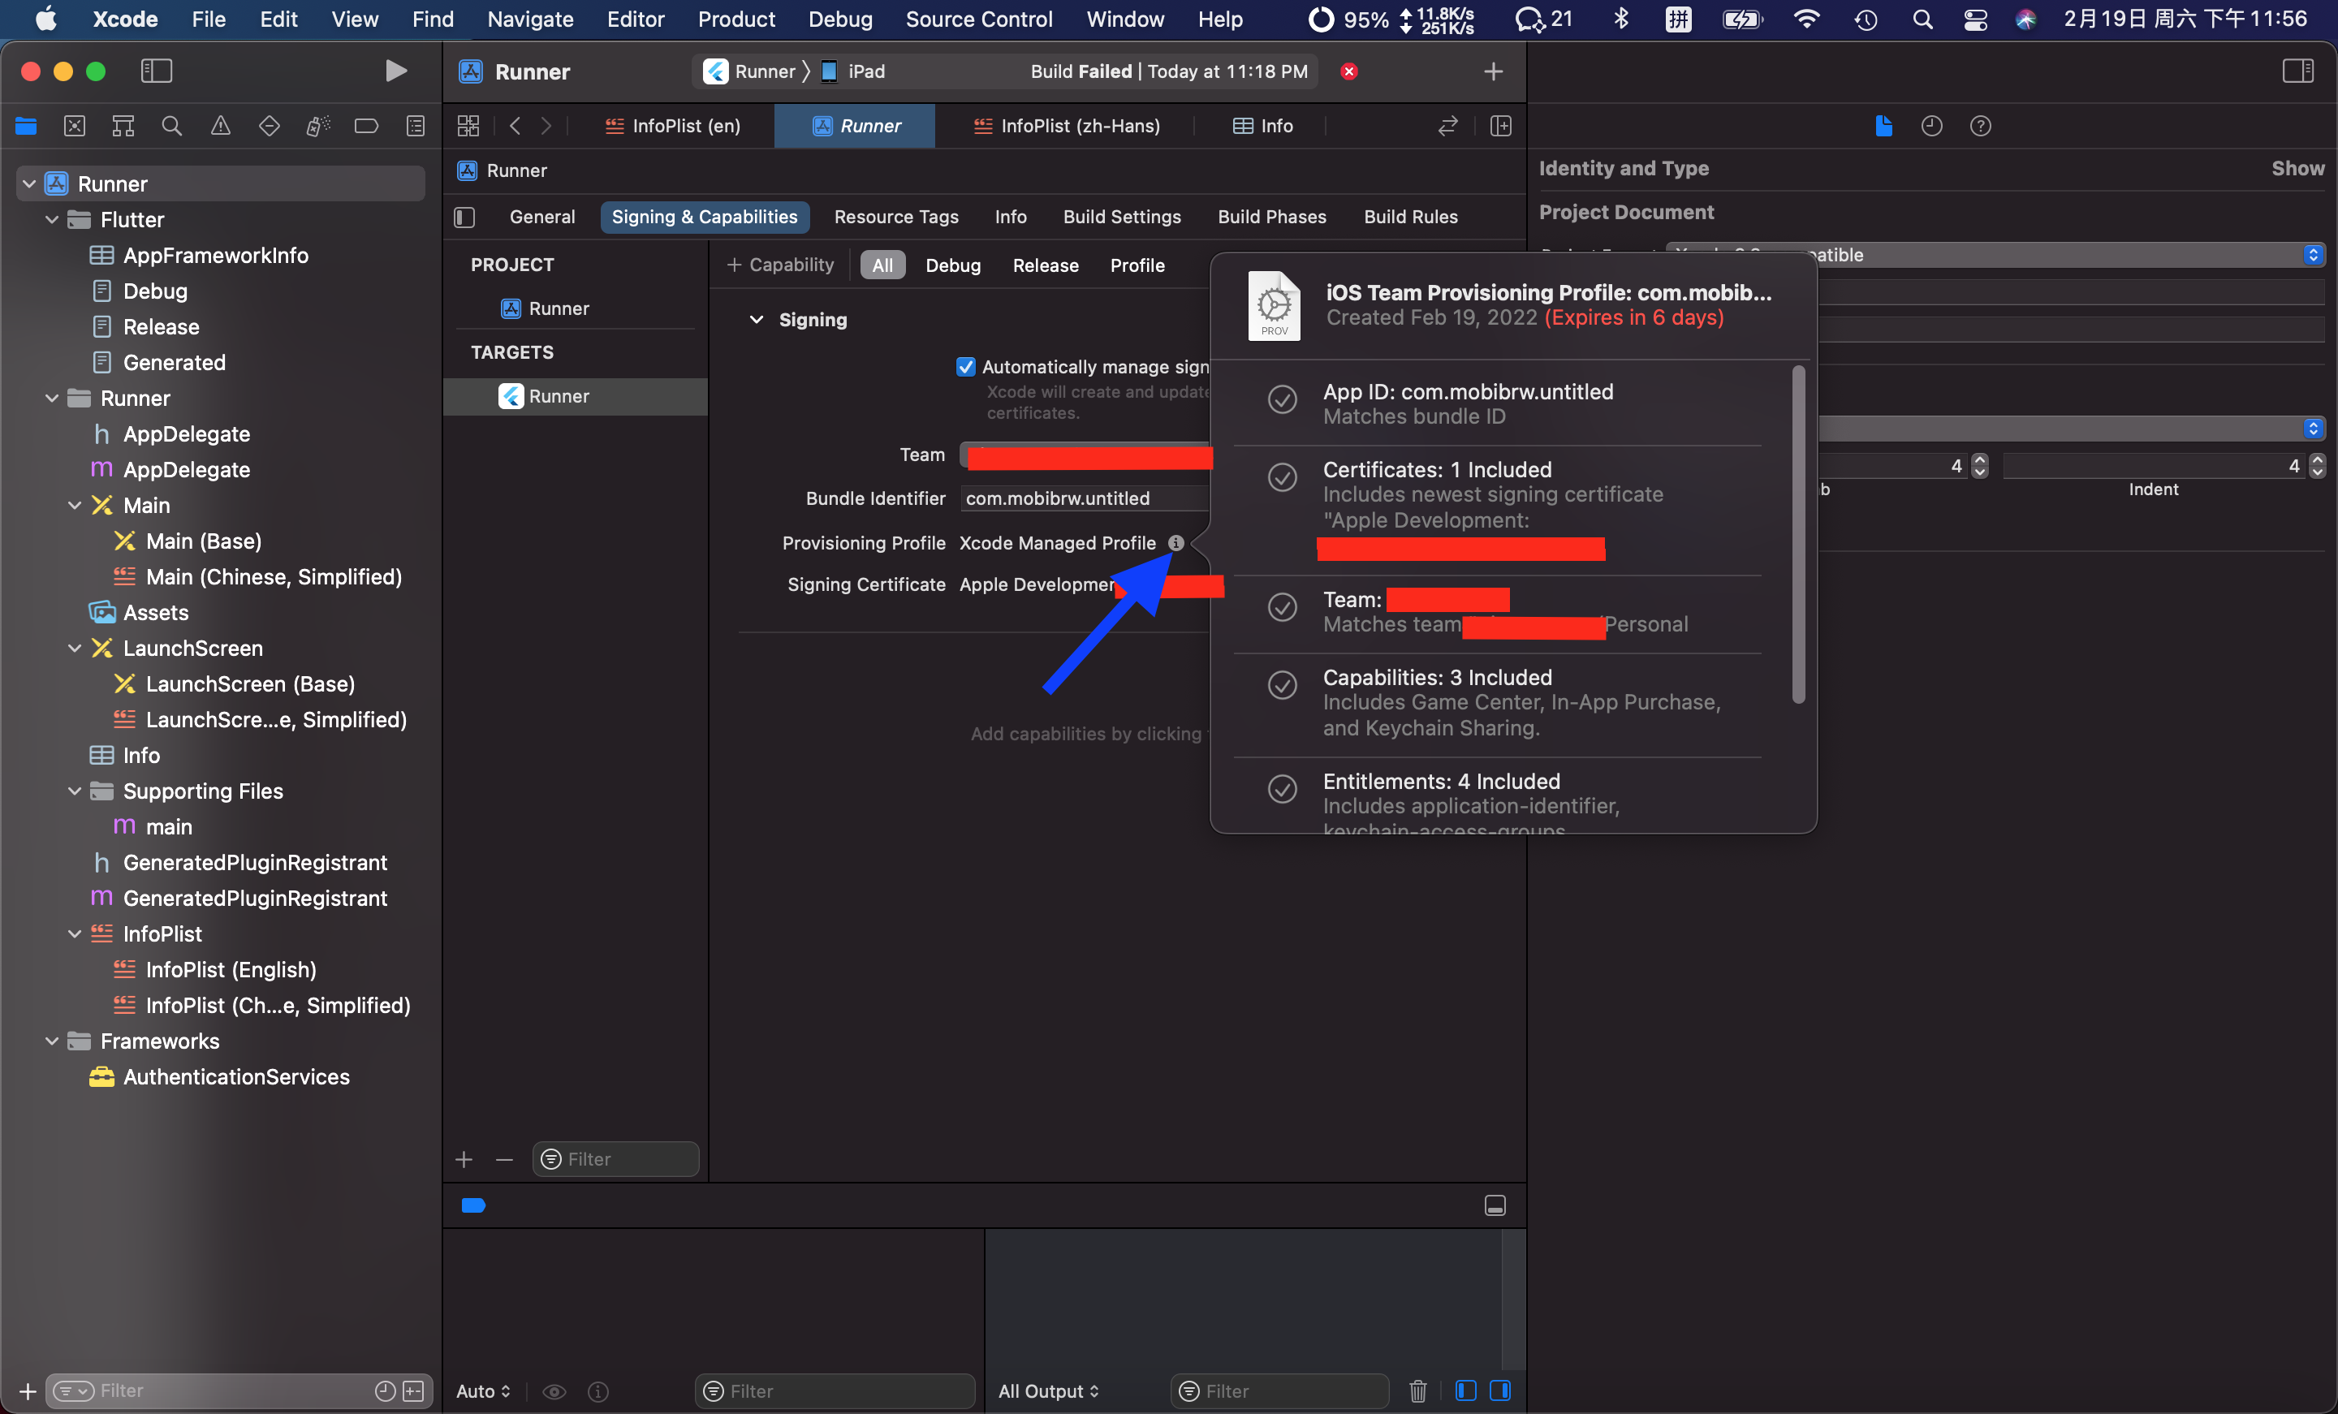The image size is (2338, 1414).
Task: Add editor on right split icon
Action: [x=1501, y=125]
